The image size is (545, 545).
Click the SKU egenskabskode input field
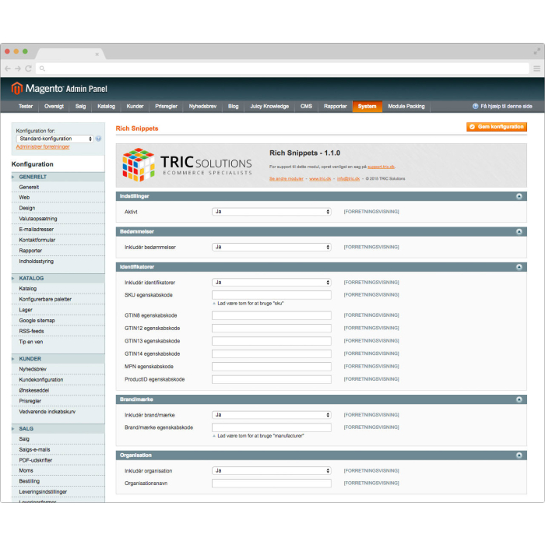tap(272, 295)
